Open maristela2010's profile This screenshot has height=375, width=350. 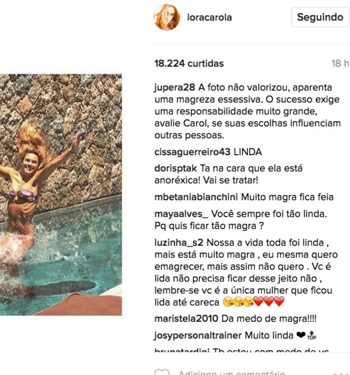tap(186, 318)
